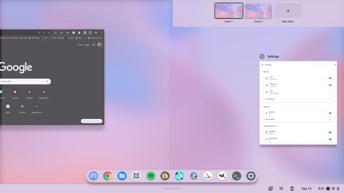Viewport: 344px width, 193px height.
Task: Expand the Bluetooth row arrow
Action: [322, 113]
